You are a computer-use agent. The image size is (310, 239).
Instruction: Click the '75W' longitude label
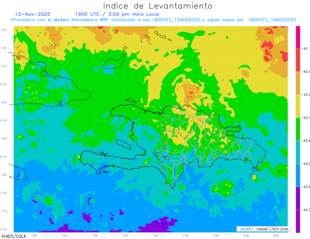tap(64, 236)
